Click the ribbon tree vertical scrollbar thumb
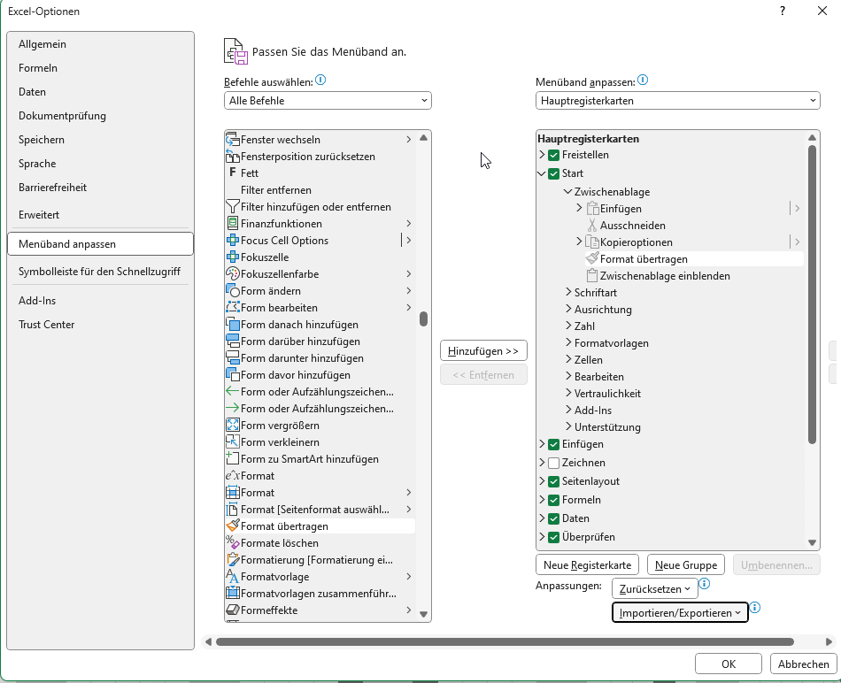The height and width of the screenshot is (683, 841). coord(812,294)
